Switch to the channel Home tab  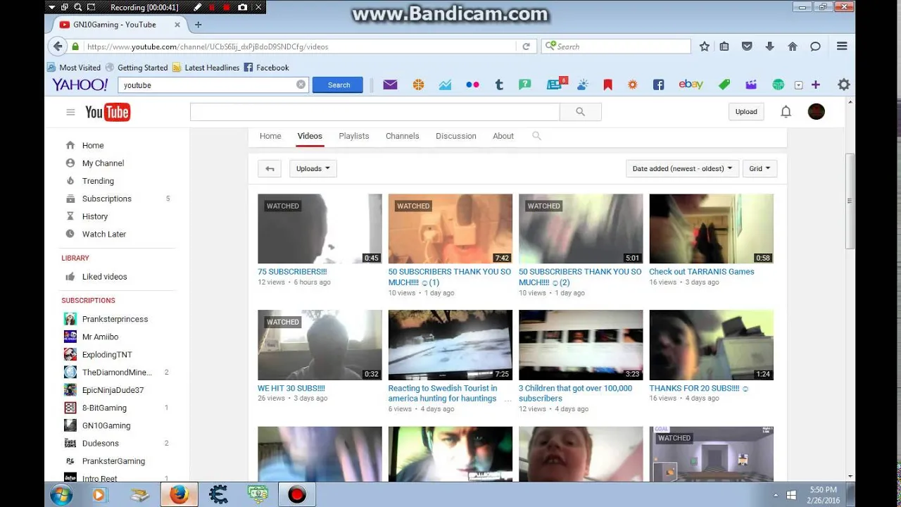[270, 136]
